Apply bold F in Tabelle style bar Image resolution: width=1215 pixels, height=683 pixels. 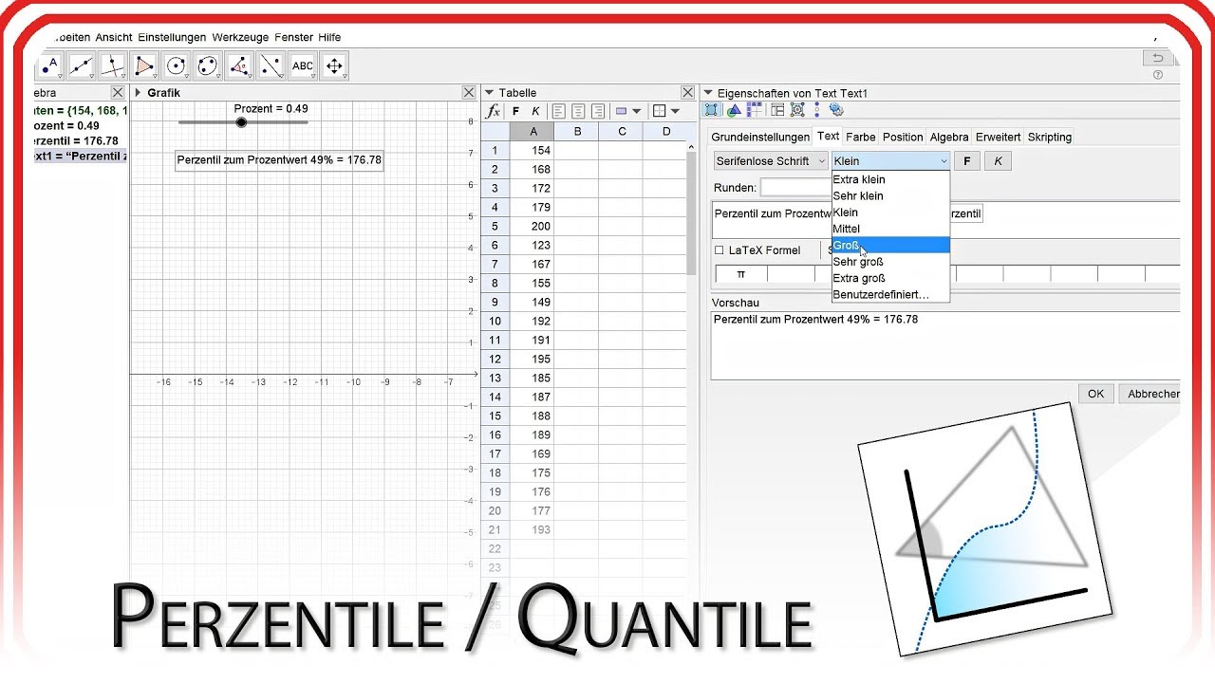pyautogui.click(x=515, y=111)
